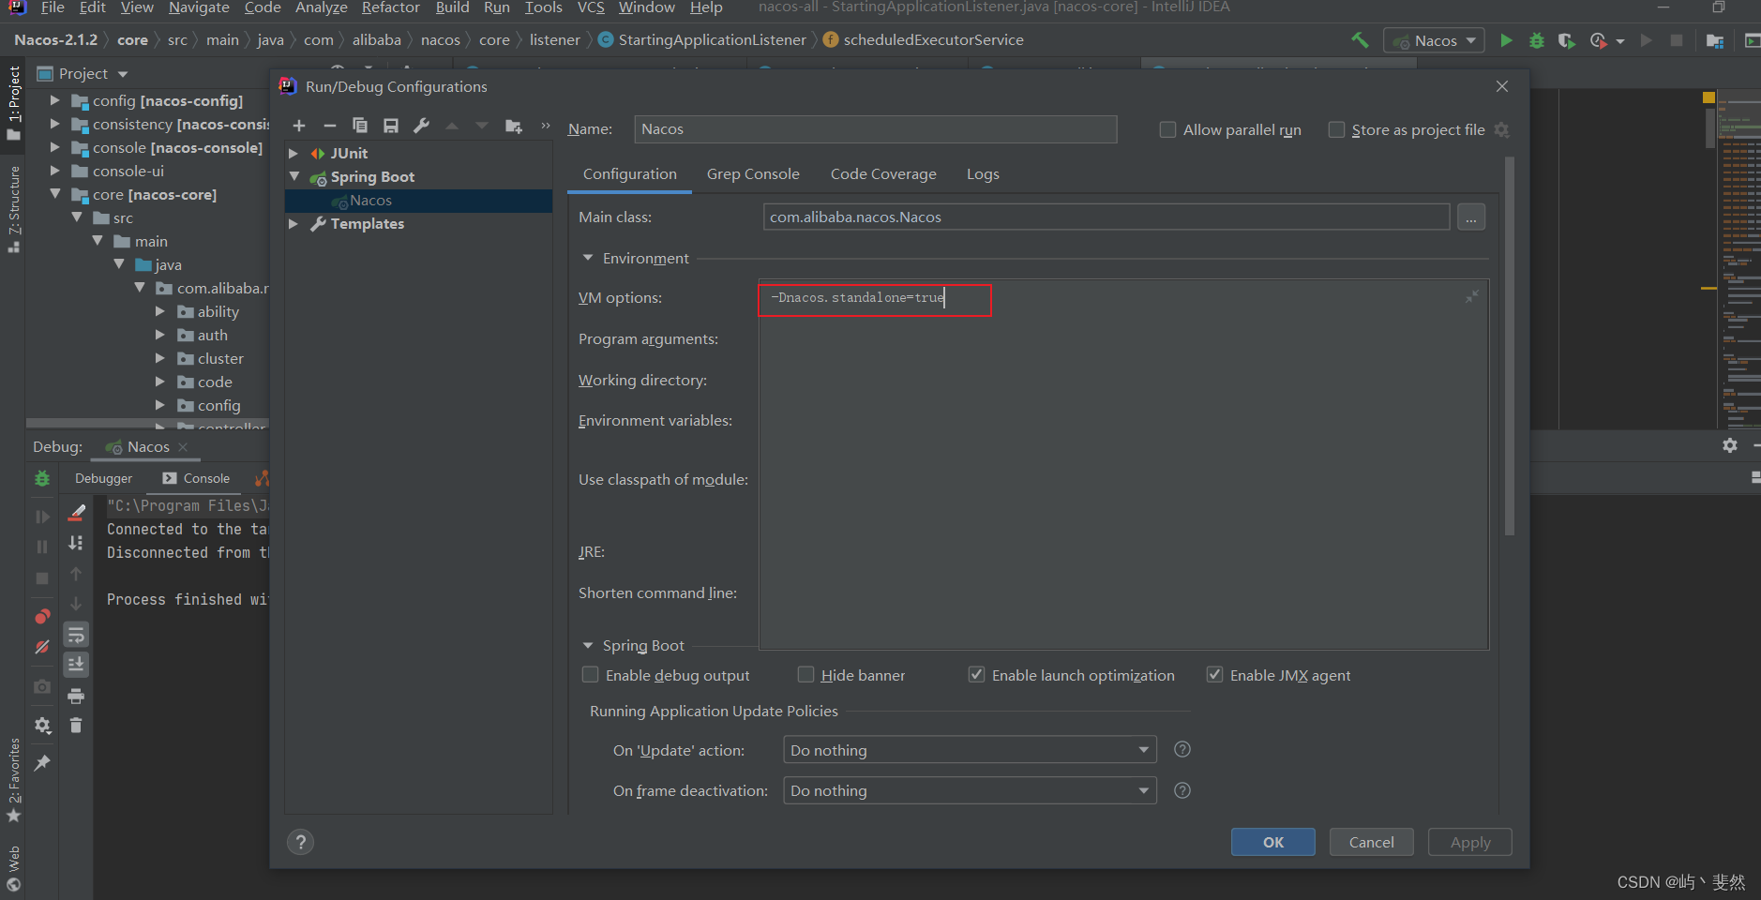This screenshot has height=900, width=1761.
Task: Expand JUnit configuration node
Action: pos(293,153)
